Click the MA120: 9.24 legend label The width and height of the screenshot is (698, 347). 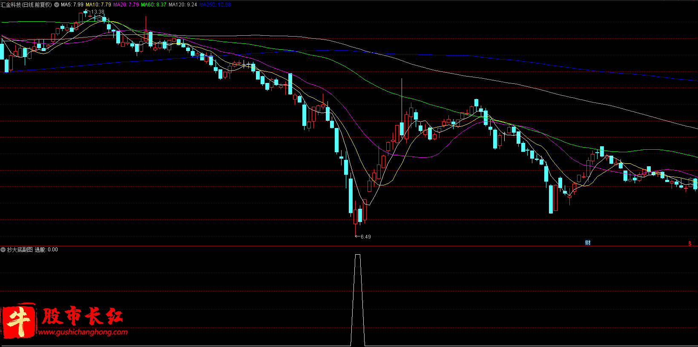[183, 5]
